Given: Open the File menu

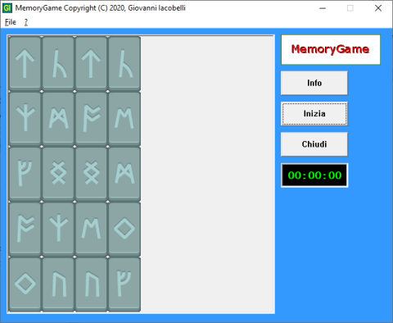Looking at the screenshot, I should click(x=11, y=22).
